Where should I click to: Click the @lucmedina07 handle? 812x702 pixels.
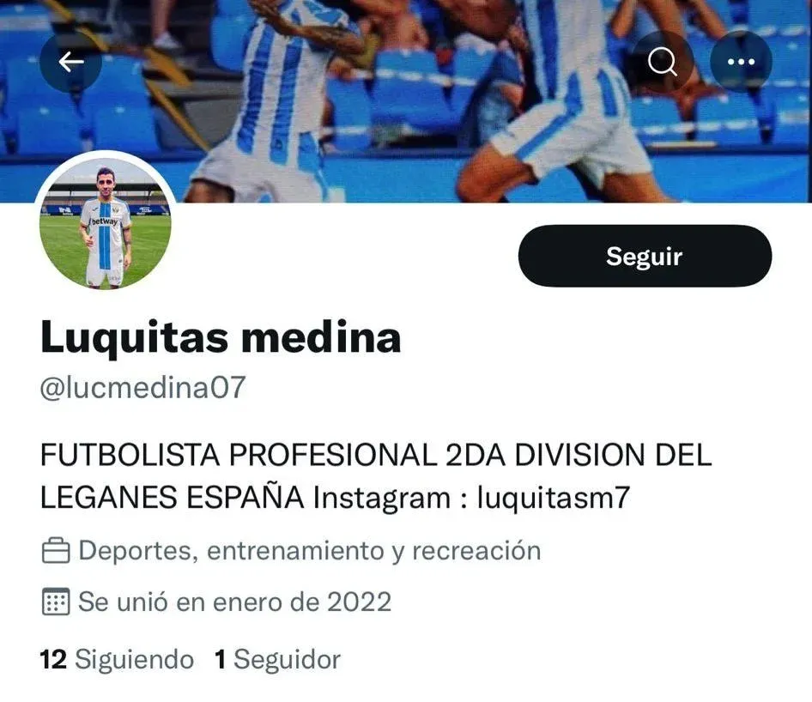click(142, 387)
